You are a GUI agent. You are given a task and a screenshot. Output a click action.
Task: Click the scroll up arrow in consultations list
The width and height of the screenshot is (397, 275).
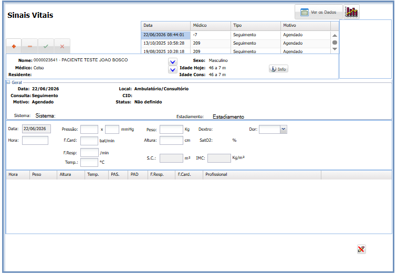point(335,35)
